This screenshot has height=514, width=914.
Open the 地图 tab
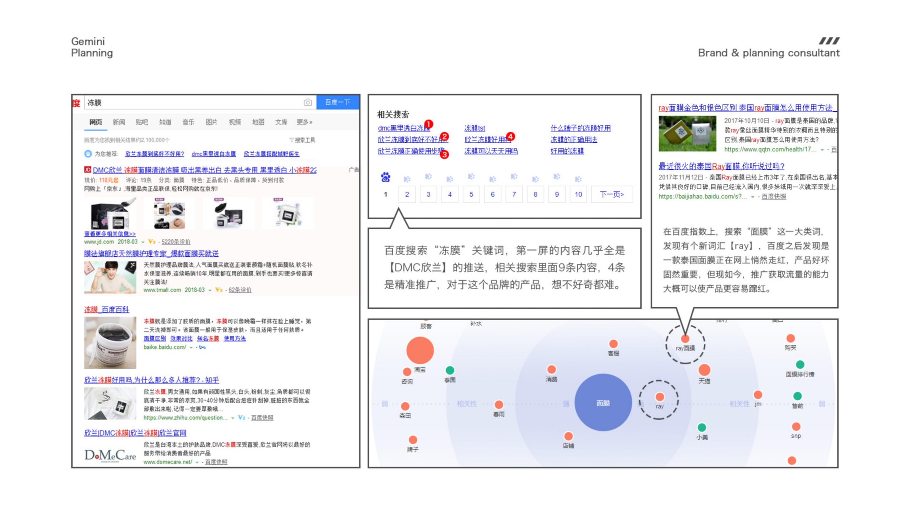point(258,122)
